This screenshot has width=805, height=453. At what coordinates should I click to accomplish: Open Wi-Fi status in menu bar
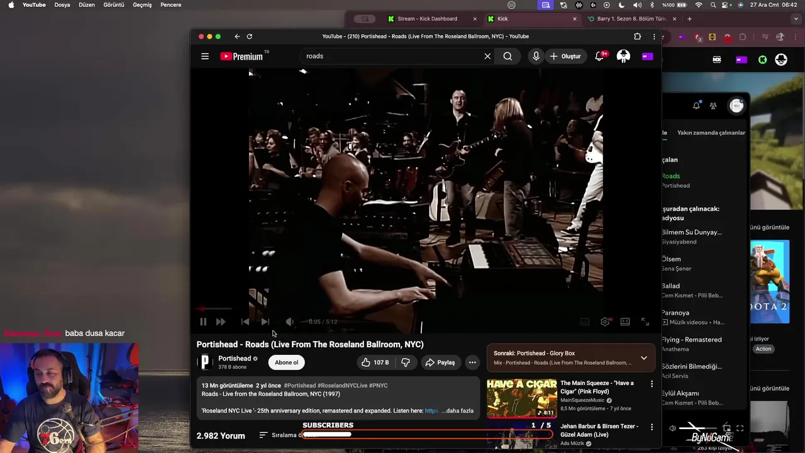click(x=699, y=5)
